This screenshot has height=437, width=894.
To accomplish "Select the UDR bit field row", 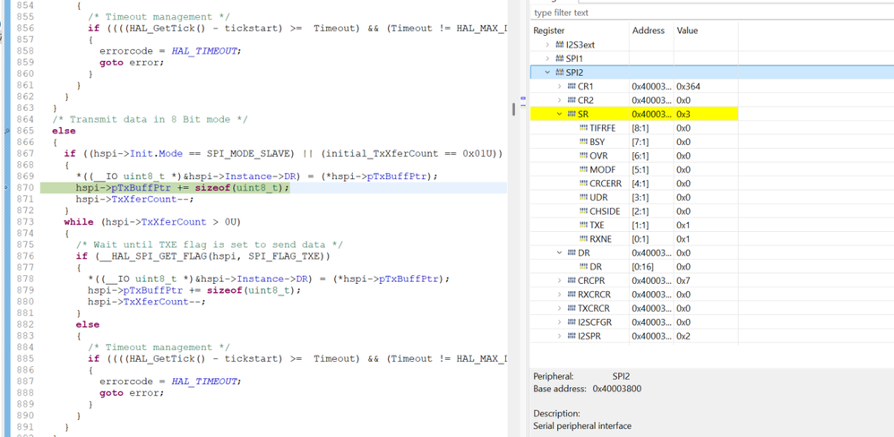I will 634,197.
